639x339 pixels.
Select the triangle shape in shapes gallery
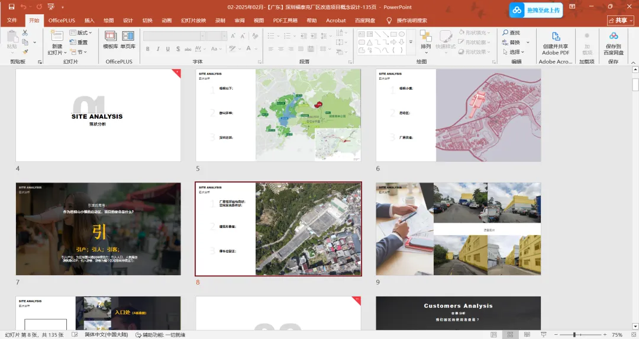369,43
